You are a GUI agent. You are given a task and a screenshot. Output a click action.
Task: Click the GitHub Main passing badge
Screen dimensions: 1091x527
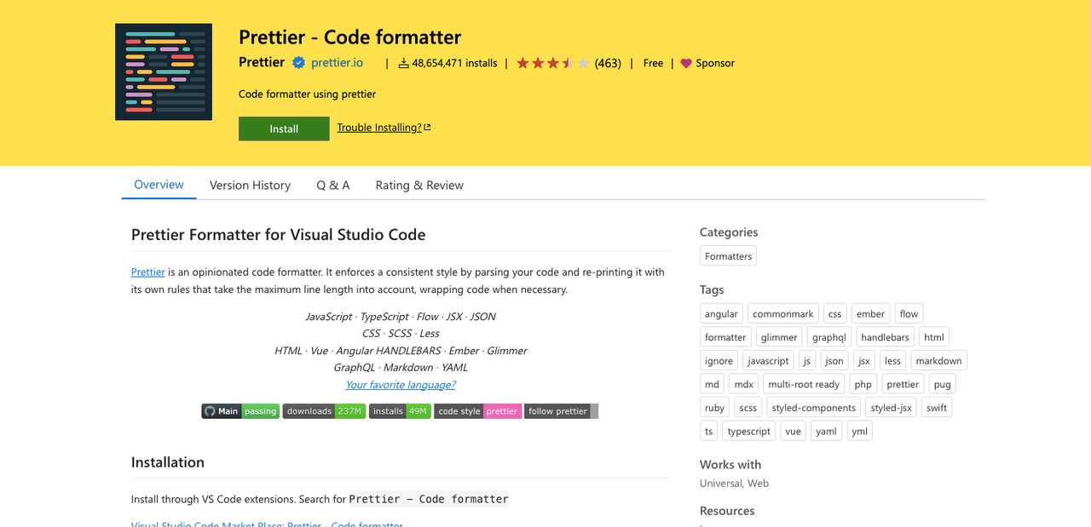point(240,411)
